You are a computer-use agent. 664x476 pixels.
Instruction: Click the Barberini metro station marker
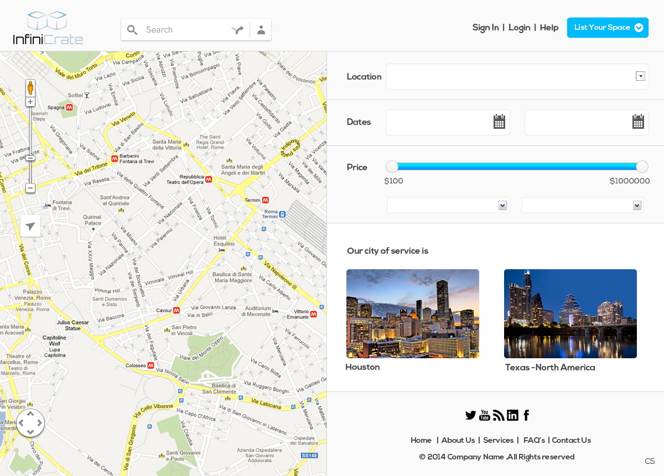(x=115, y=158)
